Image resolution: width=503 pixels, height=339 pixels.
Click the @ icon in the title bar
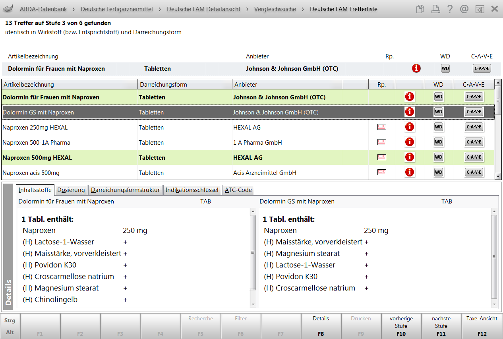click(464, 9)
